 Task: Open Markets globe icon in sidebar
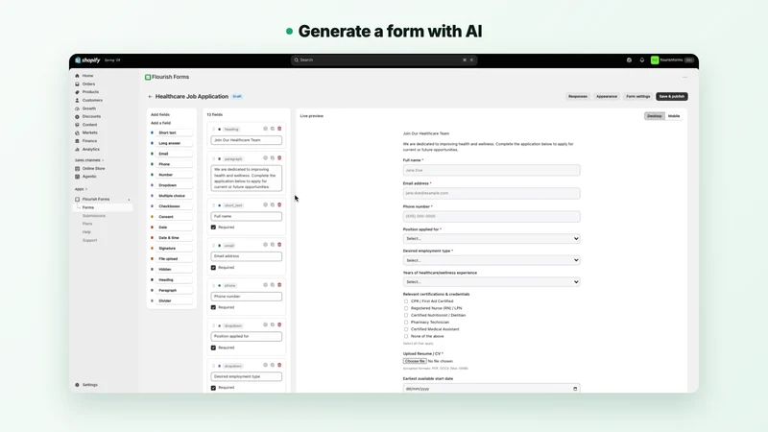(77, 132)
